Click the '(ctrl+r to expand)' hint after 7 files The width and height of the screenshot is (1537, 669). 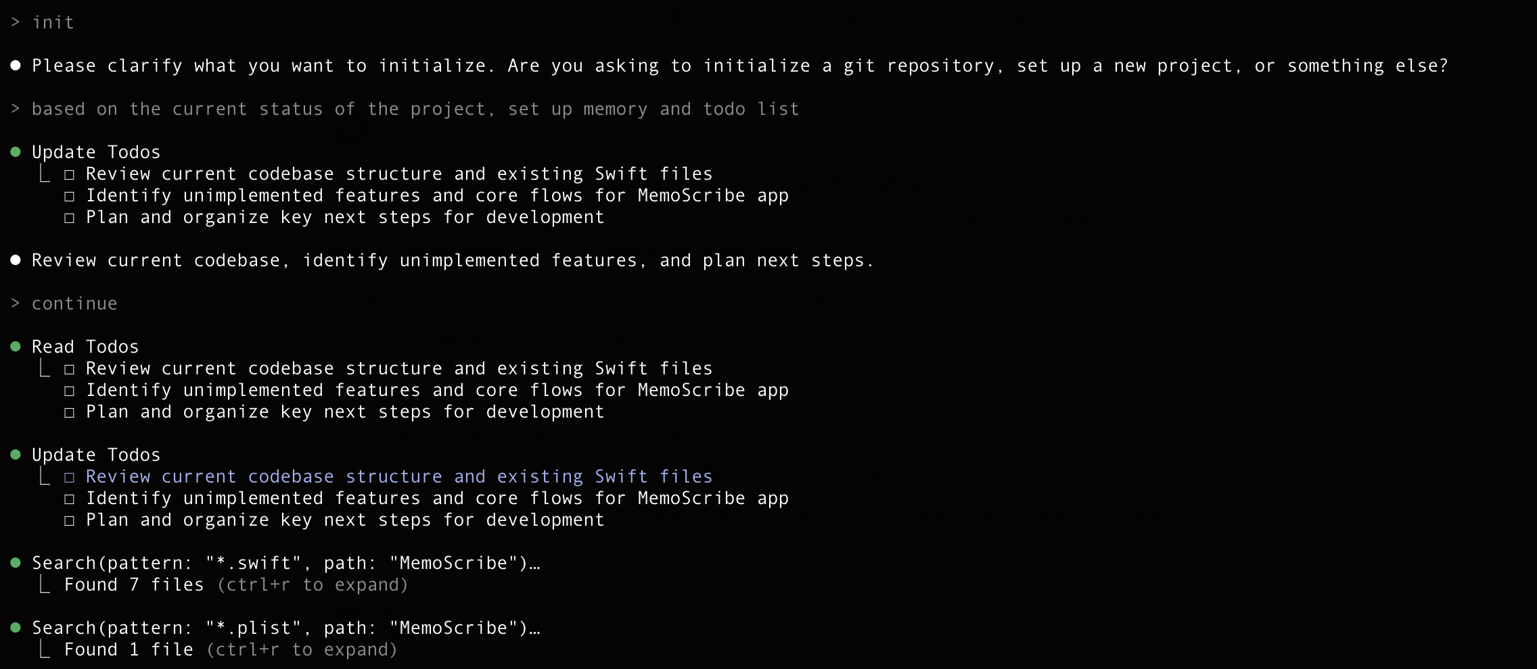click(x=313, y=585)
